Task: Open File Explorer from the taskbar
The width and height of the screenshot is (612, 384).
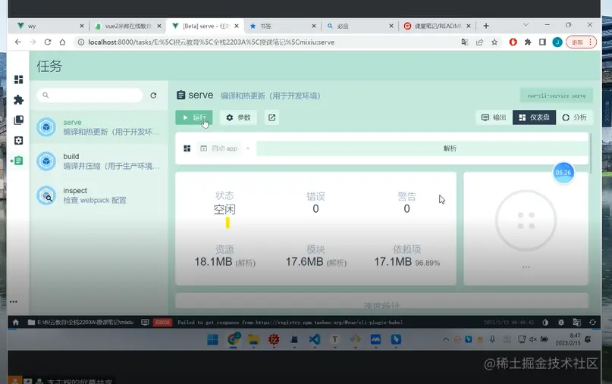Action: (x=254, y=339)
